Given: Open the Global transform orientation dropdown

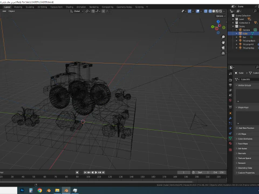Looking at the screenshot, I should click(77, 11).
